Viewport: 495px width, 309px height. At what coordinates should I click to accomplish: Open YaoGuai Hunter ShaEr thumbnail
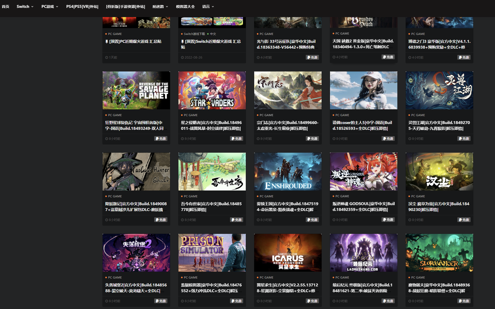click(x=136, y=172)
